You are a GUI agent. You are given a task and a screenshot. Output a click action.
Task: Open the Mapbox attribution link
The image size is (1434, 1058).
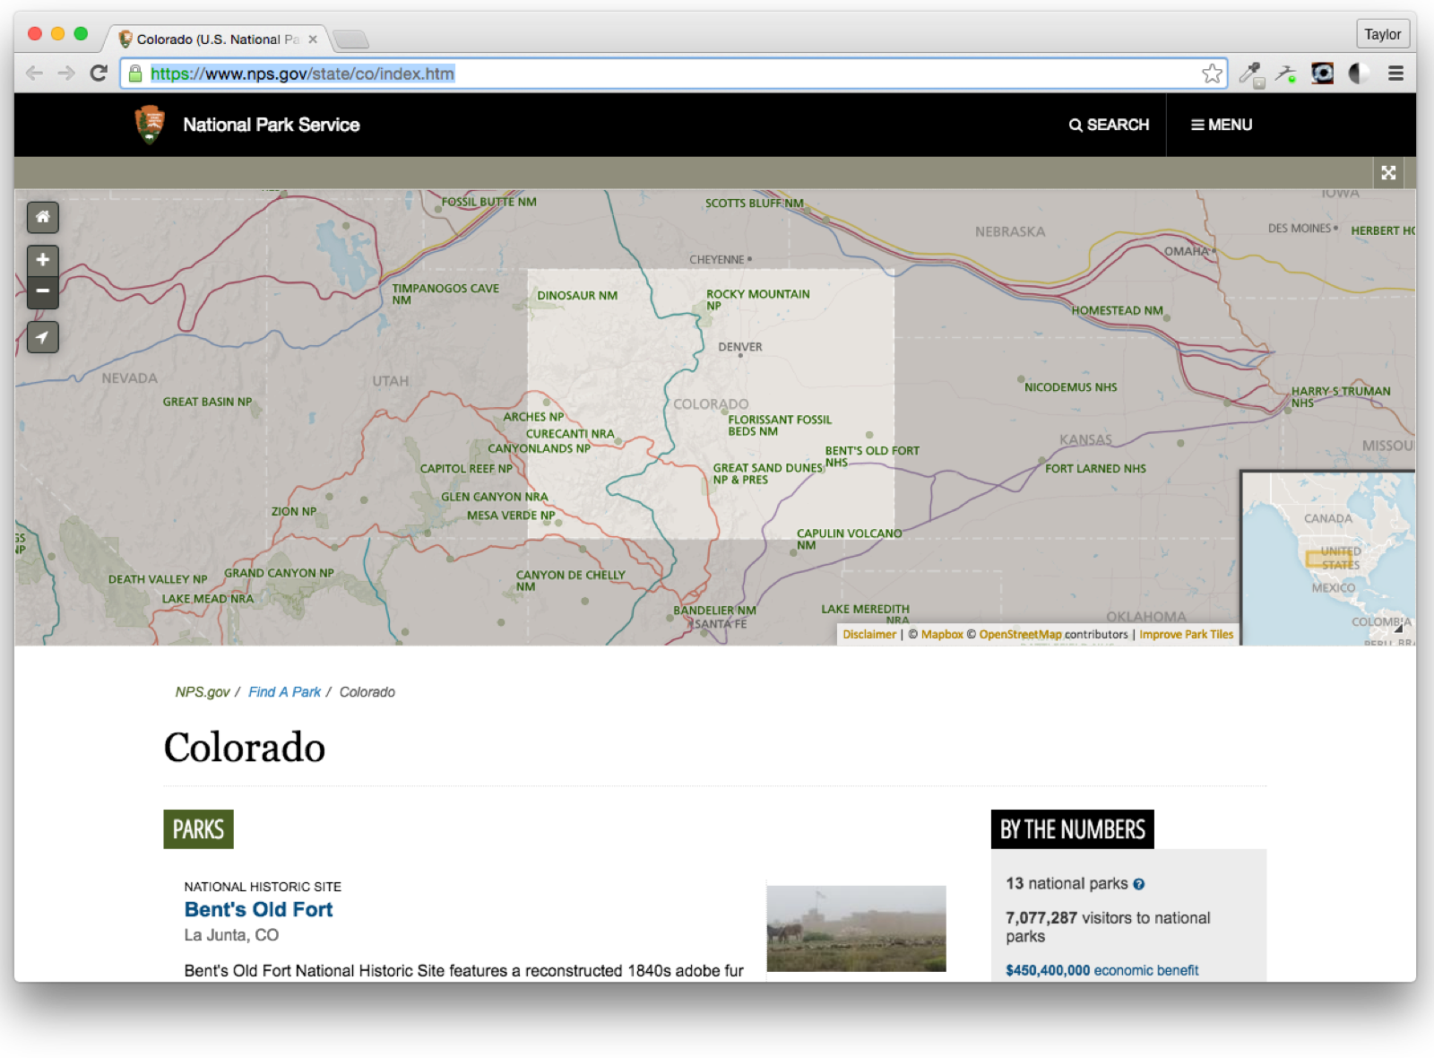point(942,634)
